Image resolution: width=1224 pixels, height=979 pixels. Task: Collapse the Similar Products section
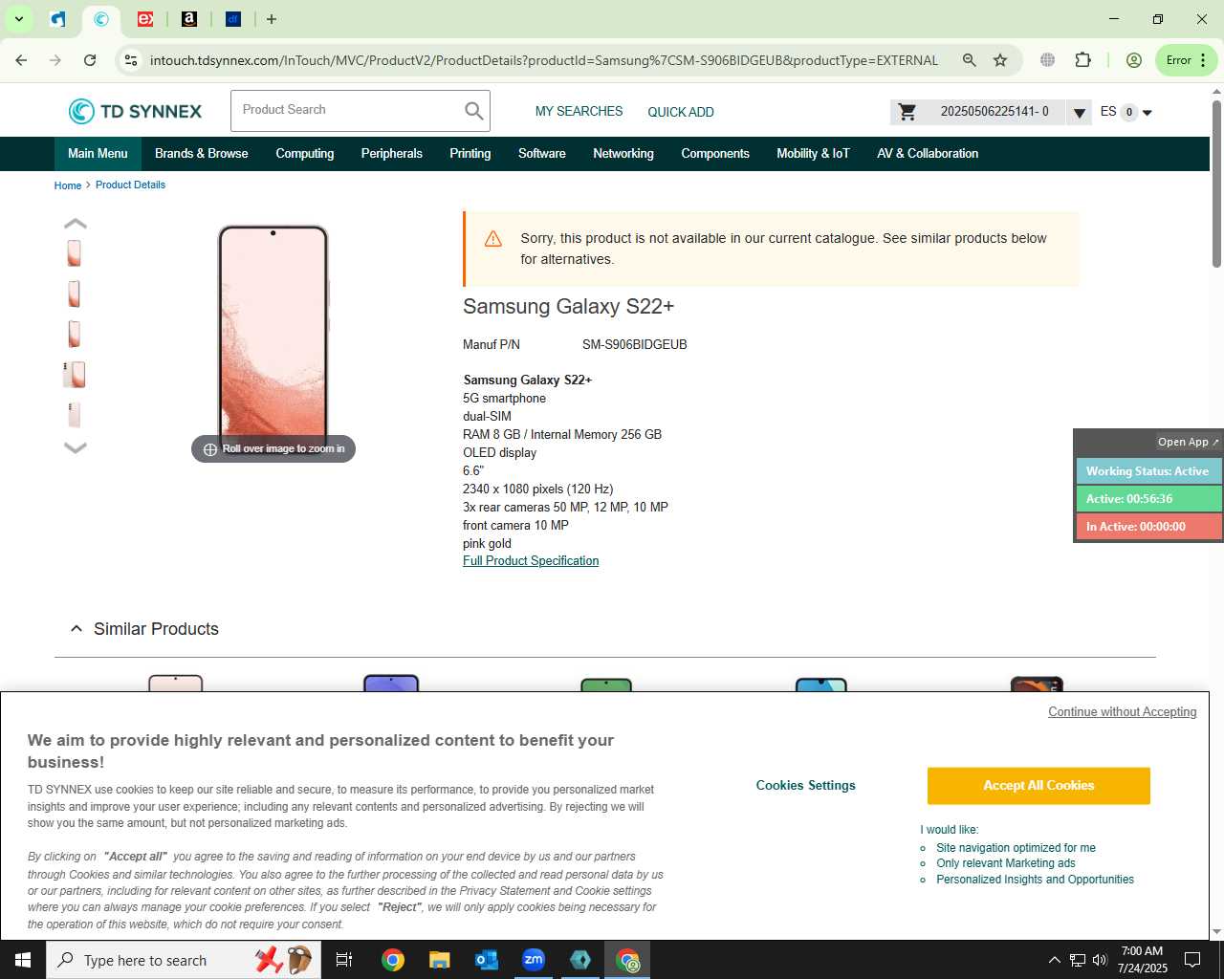[76, 629]
